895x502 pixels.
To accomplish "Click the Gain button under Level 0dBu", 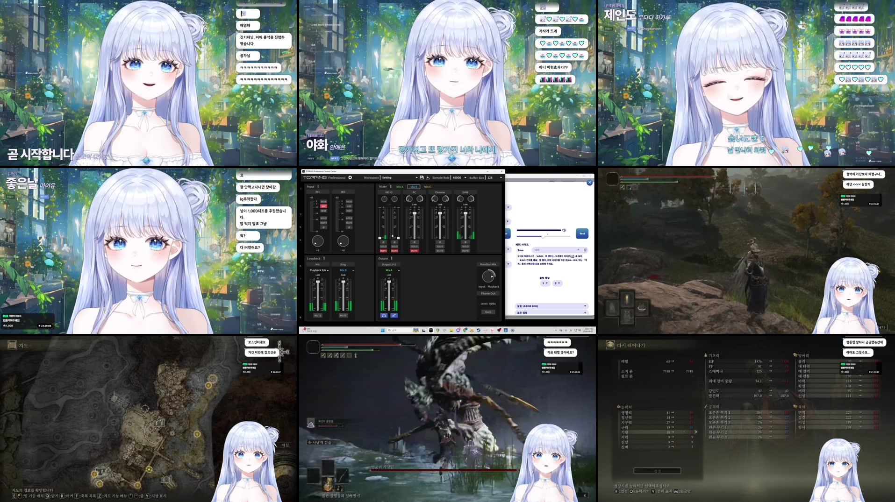I will pyautogui.click(x=488, y=312).
